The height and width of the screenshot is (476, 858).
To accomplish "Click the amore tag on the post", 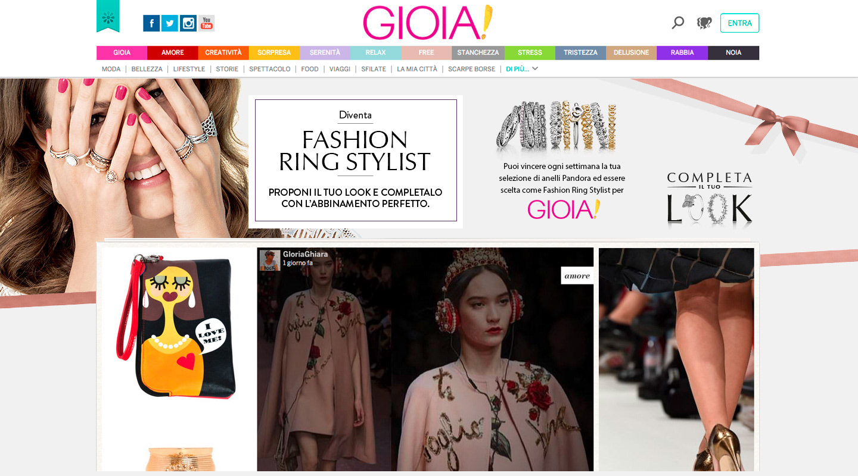I will (x=577, y=275).
